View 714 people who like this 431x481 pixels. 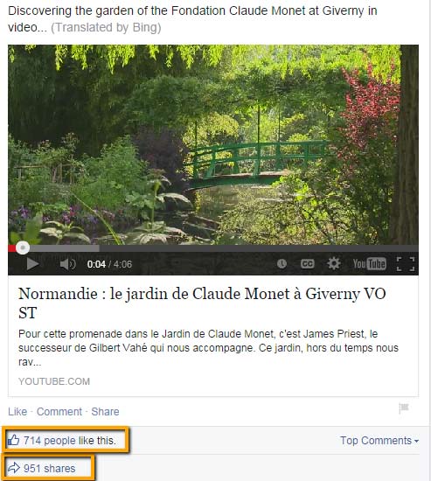(70, 441)
